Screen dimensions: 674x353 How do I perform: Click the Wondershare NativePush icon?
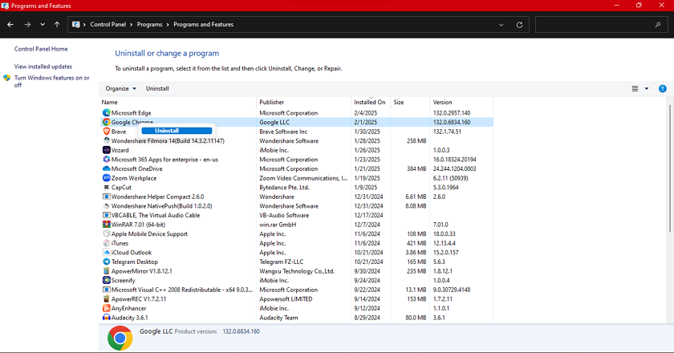[106, 206]
